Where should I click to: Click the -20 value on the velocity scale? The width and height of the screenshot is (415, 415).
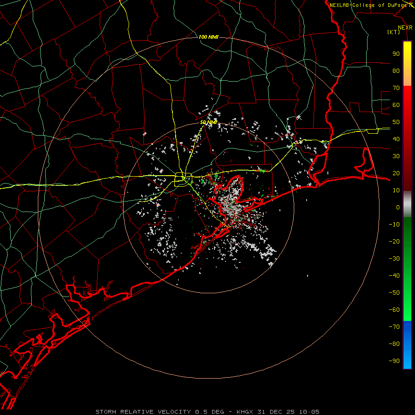tap(394, 241)
